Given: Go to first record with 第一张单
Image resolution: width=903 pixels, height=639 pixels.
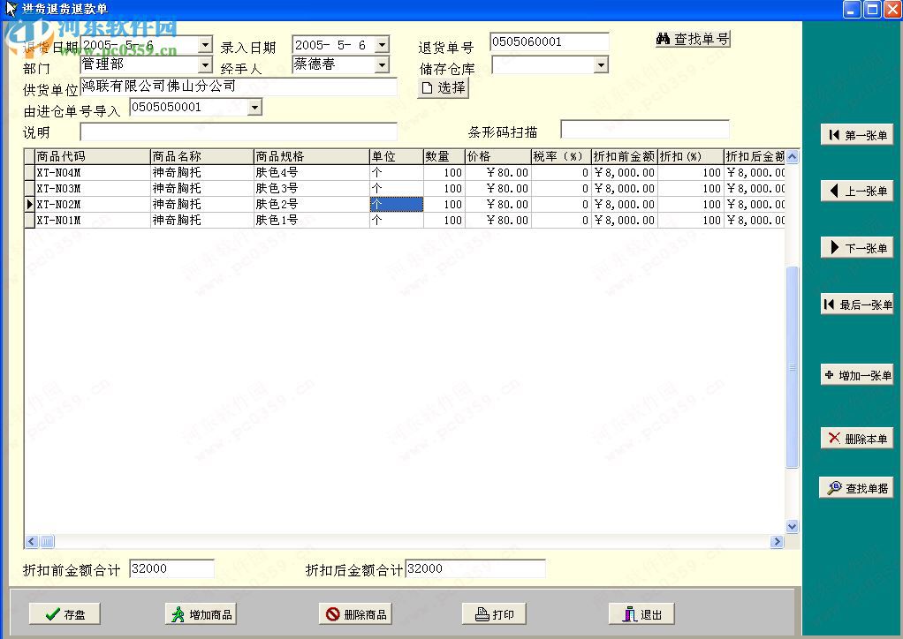Looking at the screenshot, I should pos(857,135).
